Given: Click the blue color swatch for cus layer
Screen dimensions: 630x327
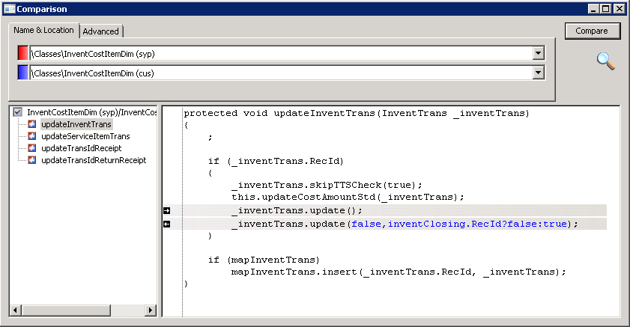Looking at the screenshot, I should click(23, 73).
